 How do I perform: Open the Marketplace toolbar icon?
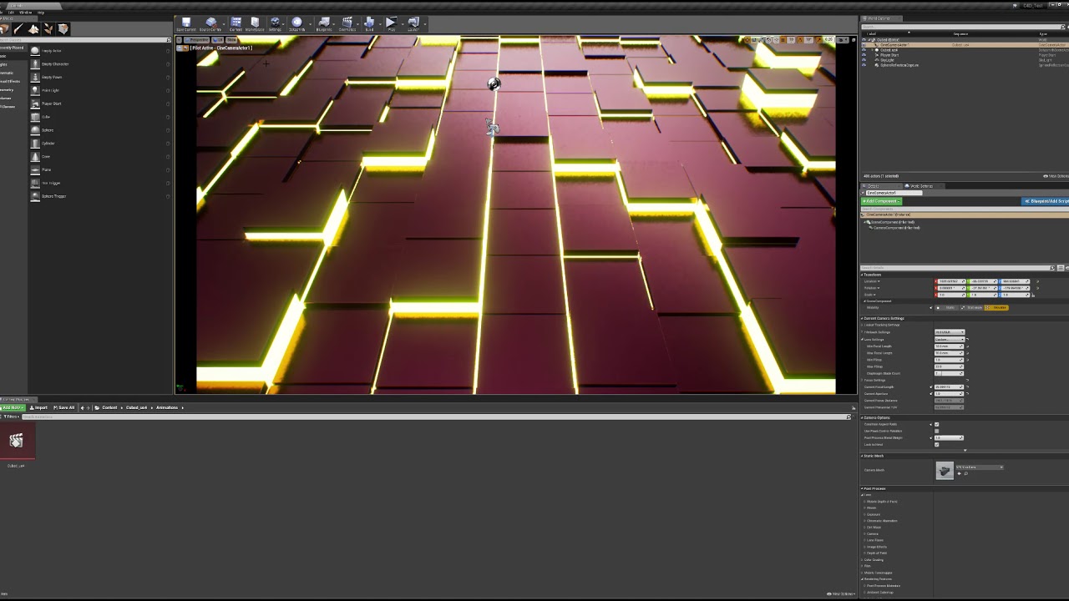pos(255,23)
